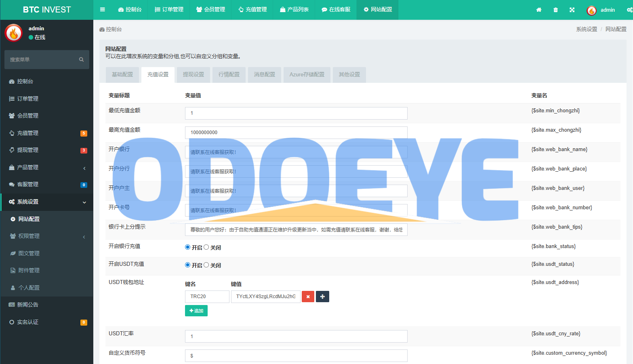Click the green 追加 button
Image resolution: width=633 pixels, height=364 pixels.
(196, 311)
